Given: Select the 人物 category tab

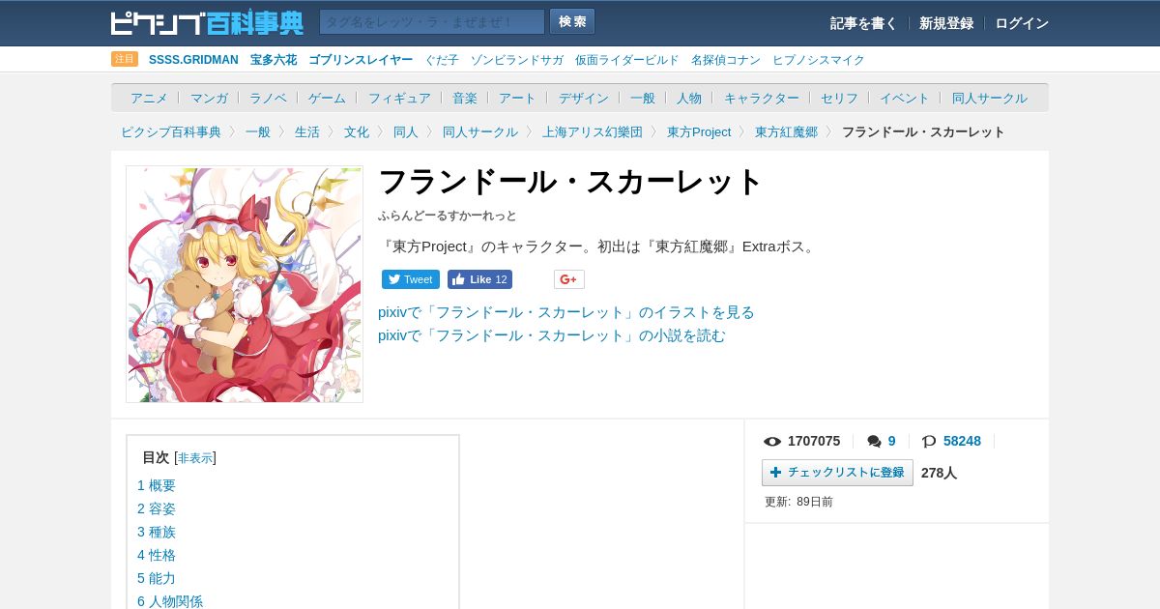Looking at the screenshot, I should pos(689,99).
